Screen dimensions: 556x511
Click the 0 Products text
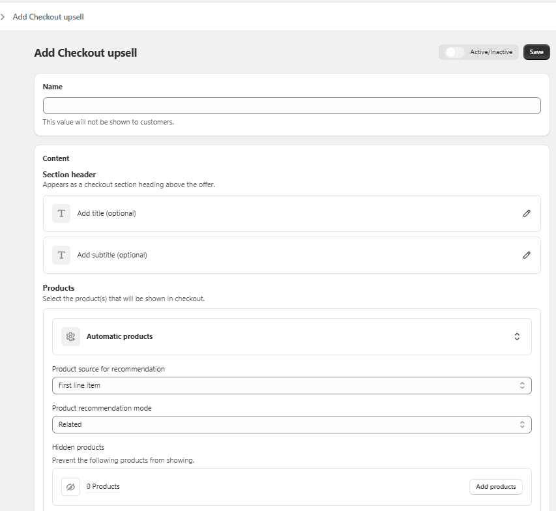pyautogui.click(x=103, y=486)
